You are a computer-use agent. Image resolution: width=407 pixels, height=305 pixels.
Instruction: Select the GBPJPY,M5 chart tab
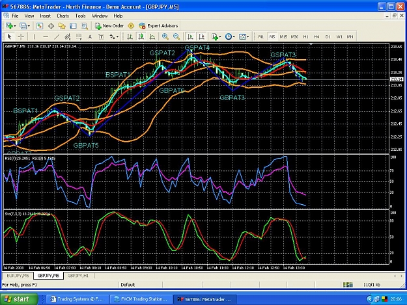click(x=48, y=276)
